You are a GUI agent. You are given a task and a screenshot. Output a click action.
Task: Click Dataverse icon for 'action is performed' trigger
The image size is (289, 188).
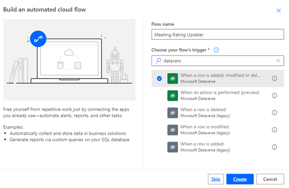click(x=172, y=96)
